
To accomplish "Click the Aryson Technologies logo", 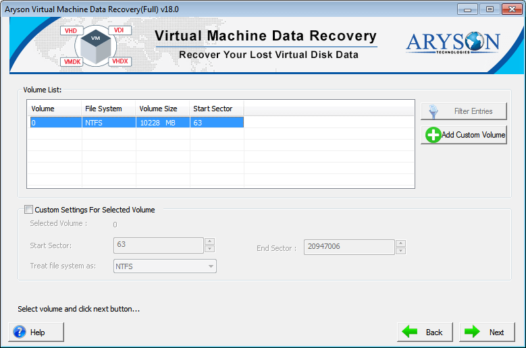I will [453, 43].
